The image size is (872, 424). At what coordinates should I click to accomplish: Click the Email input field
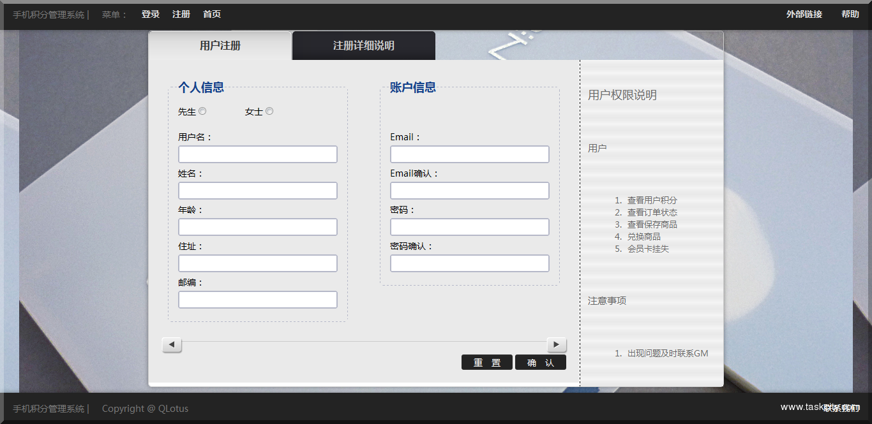click(x=469, y=154)
